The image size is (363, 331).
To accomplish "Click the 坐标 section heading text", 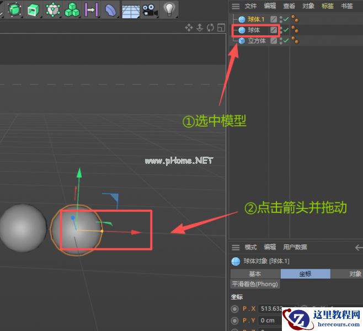I will tap(237, 297).
